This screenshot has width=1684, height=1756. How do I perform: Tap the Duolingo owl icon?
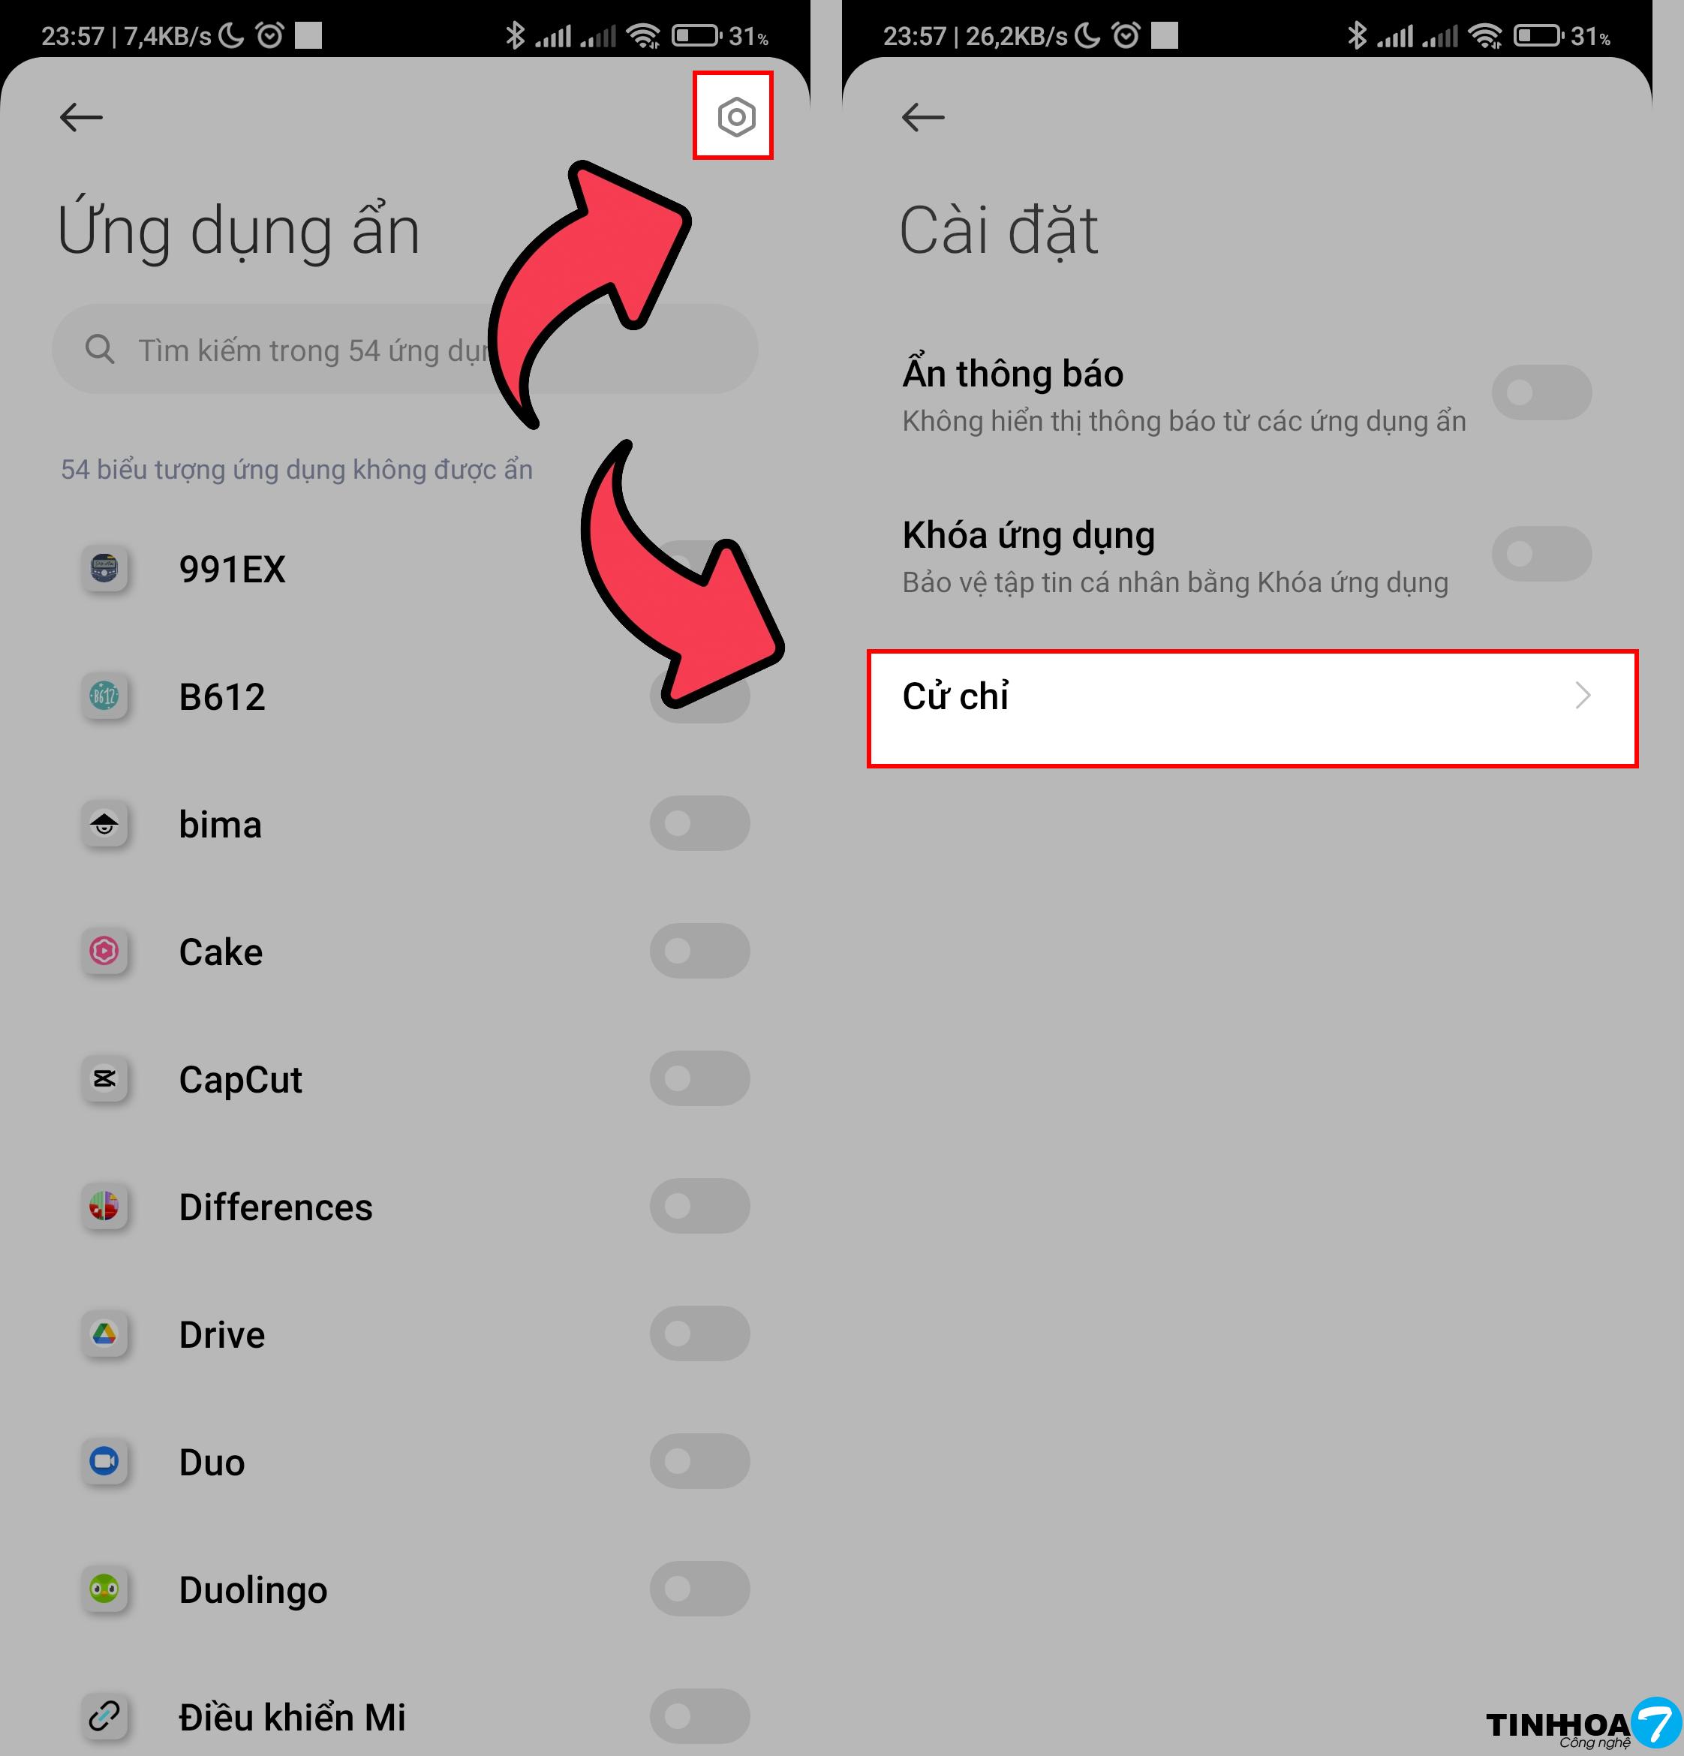105,1589
